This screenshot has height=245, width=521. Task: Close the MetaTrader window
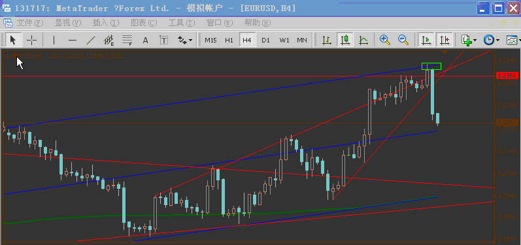513,8
